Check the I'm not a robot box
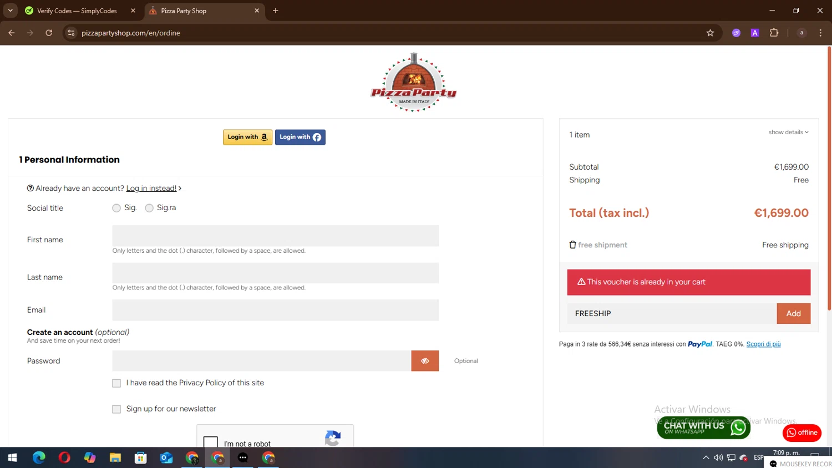Image resolution: width=832 pixels, height=468 pixels. pyautogui.click(x=211, y=442)
